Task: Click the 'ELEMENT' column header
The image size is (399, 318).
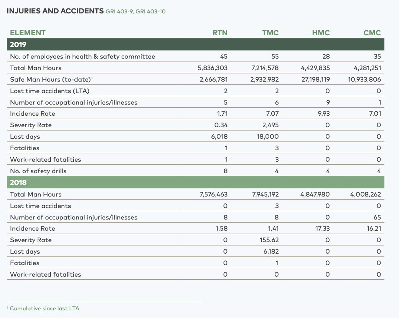Action: coord(28,33)
